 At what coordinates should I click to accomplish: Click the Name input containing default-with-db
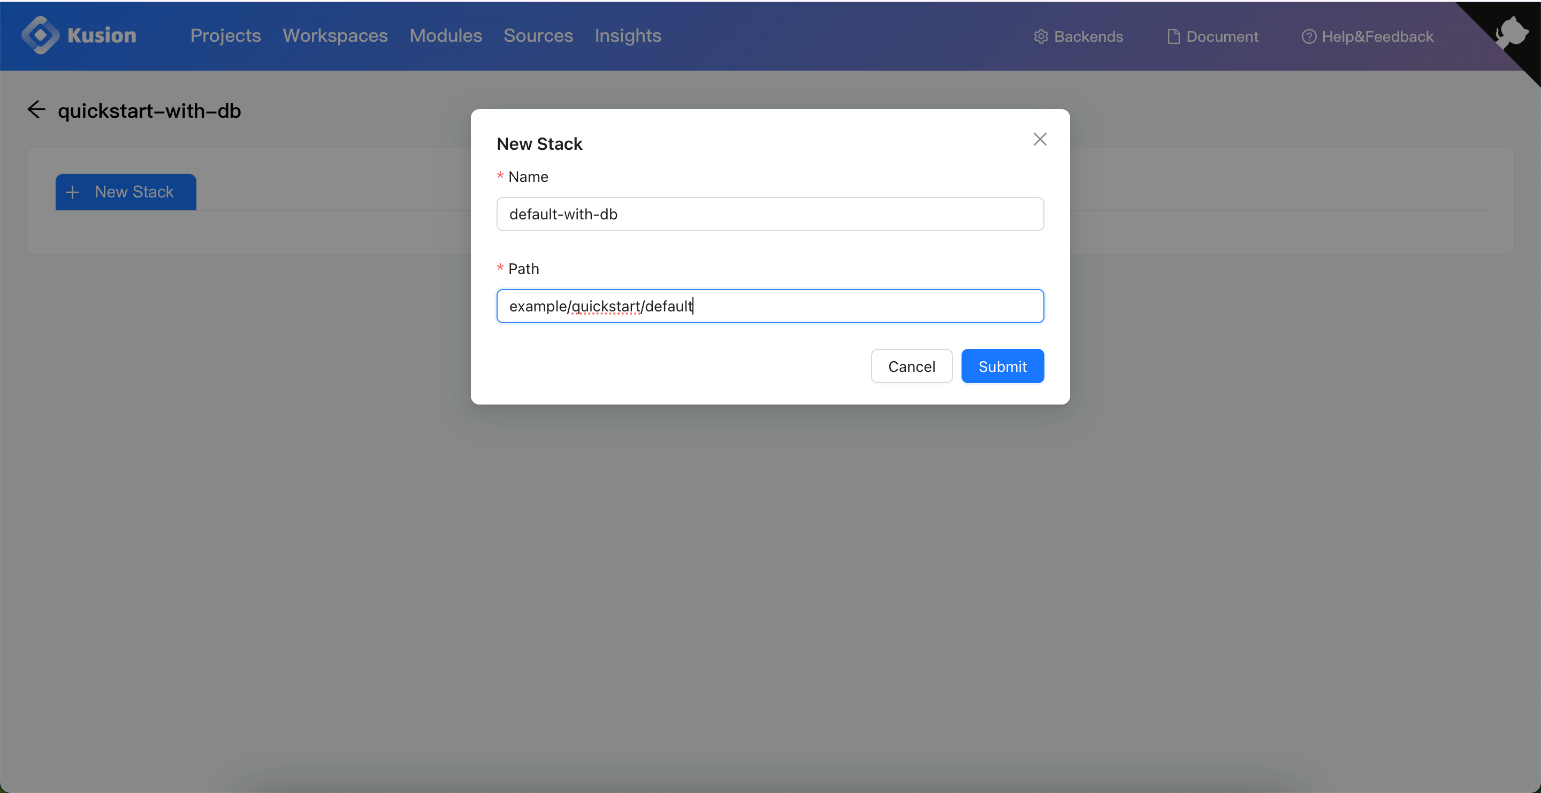[x=770, y=214]
